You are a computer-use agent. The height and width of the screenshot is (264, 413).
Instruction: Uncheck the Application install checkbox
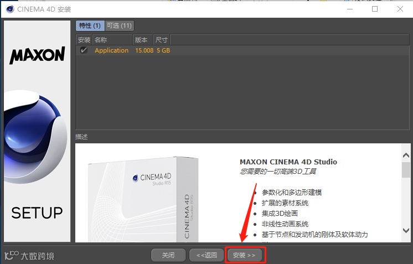click(x=84, y=50)
